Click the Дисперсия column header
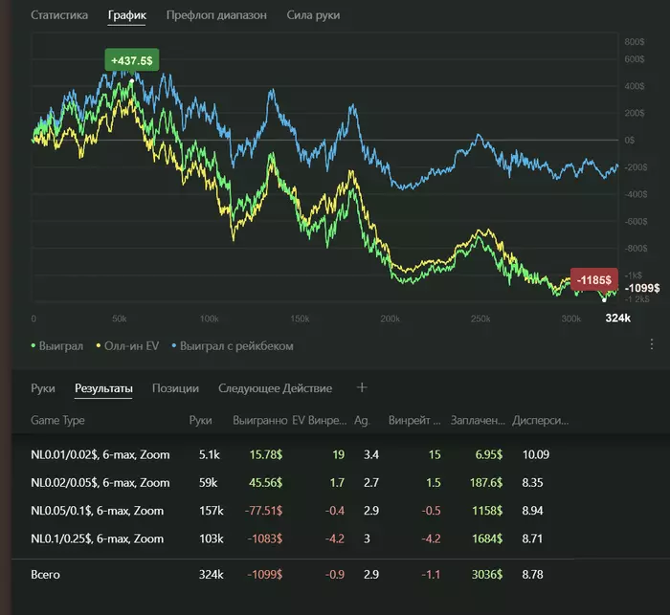Viewport: 670px width, 615px height. 541,420
